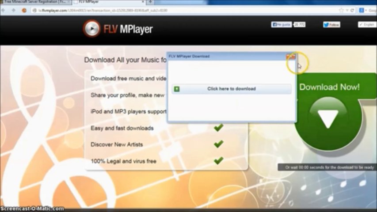
Task: Click the Facebook Me gusta button
Action: (x=282, y=25)
